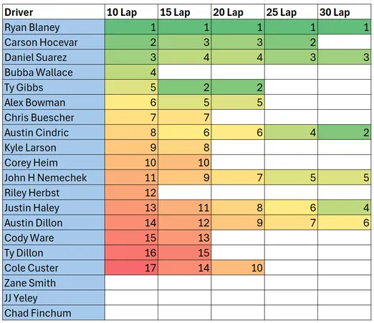Viewport: 374px width, 323px height.
Task: Select the 25 Lap header cell
Action: click(291, 12)
